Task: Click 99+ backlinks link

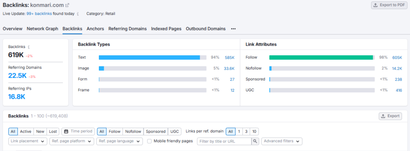Action: coord(39,14)
